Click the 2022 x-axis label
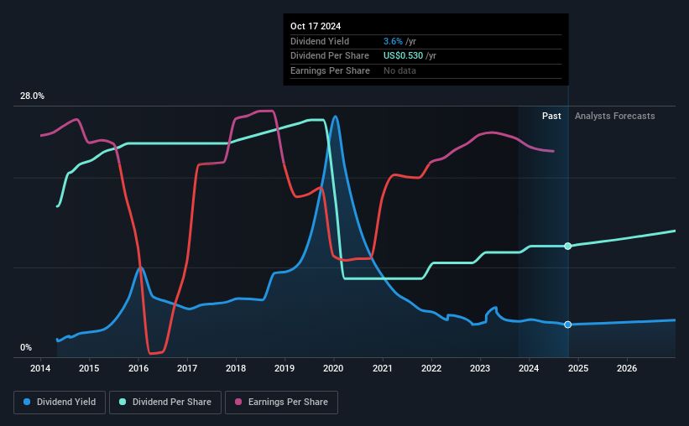 click(x=431, y=368)
